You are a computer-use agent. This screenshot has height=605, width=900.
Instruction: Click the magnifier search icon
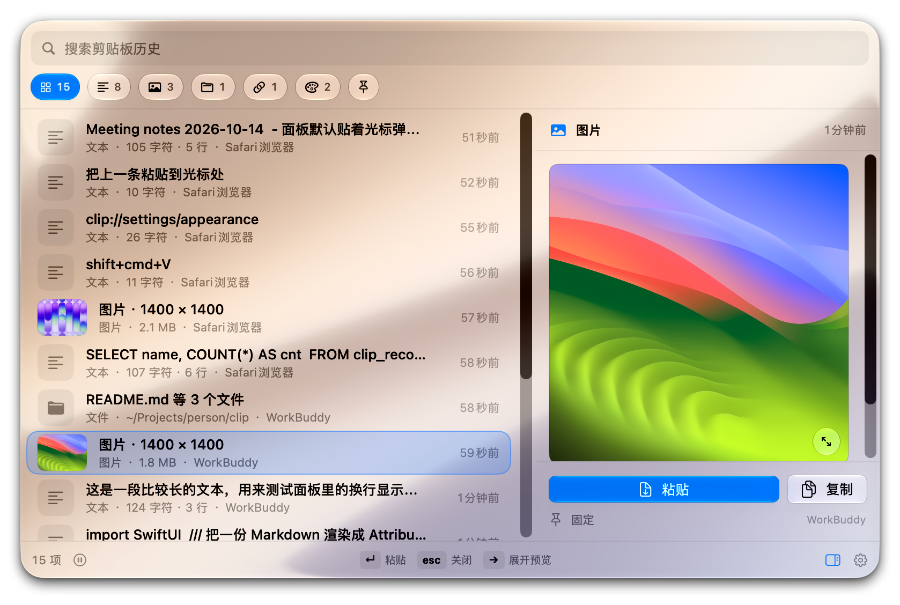[x=49, y=49]
